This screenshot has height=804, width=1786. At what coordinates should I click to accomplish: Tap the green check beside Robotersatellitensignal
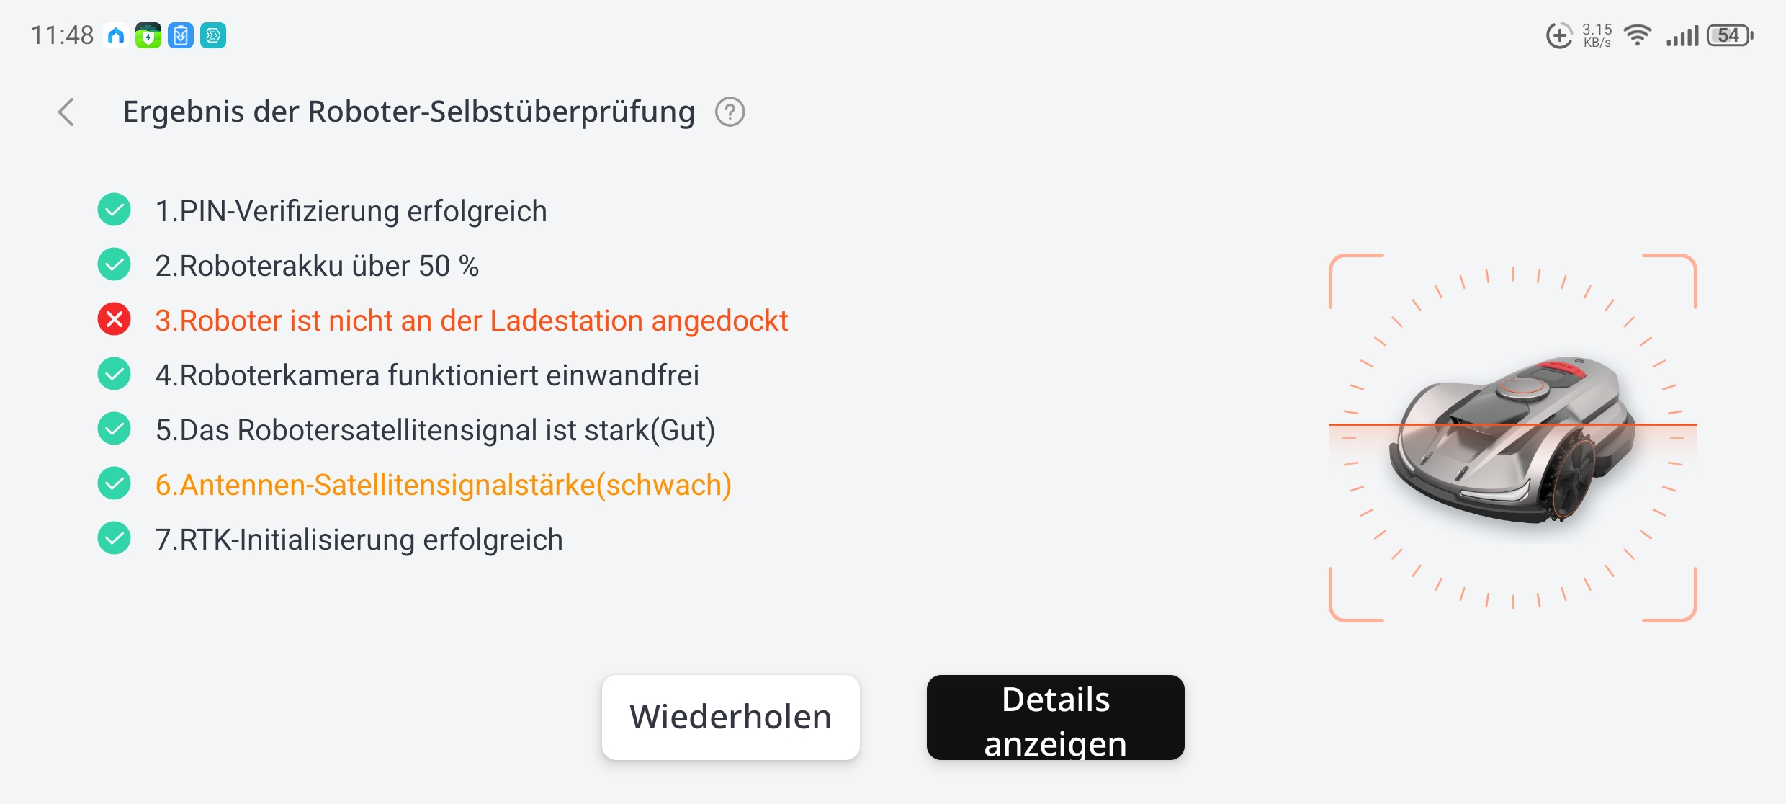(114, 429)
